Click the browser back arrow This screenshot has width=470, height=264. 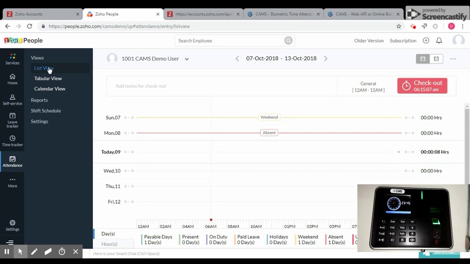tap(7, 26)
